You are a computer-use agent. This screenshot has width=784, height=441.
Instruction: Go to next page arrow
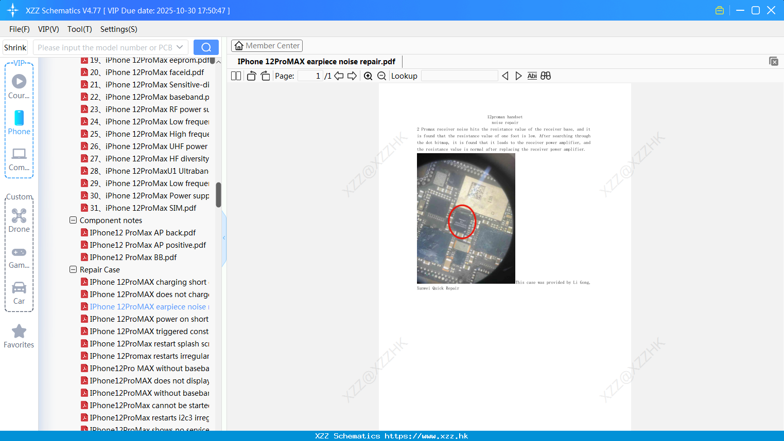[x=352, y=76]
